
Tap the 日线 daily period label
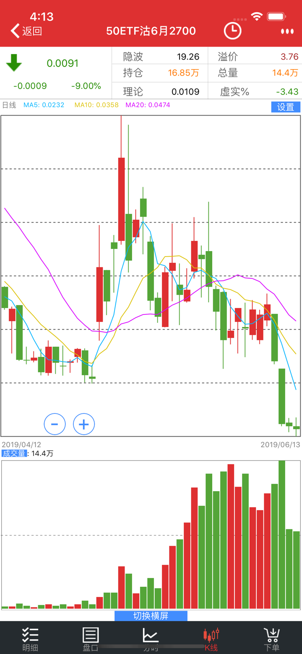(9, 105)
